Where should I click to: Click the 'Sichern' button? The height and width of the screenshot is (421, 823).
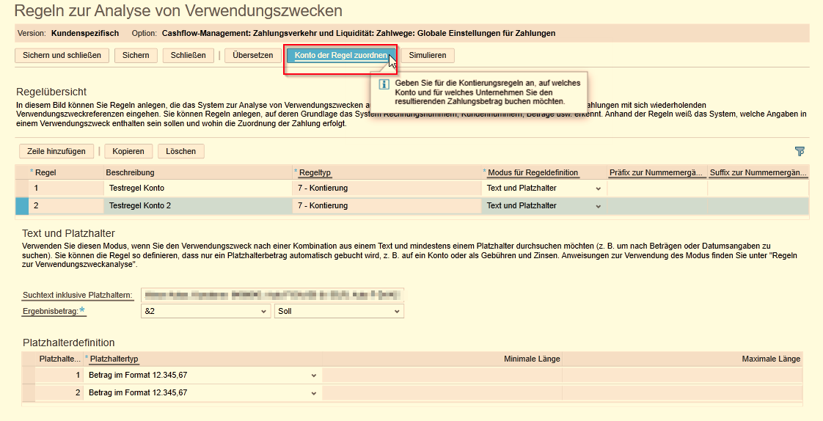(136, 55)
